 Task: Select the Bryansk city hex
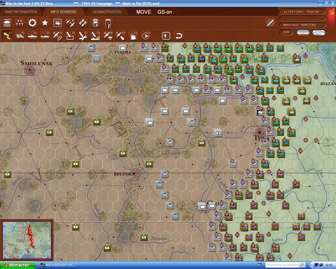[x=134, y=174]
